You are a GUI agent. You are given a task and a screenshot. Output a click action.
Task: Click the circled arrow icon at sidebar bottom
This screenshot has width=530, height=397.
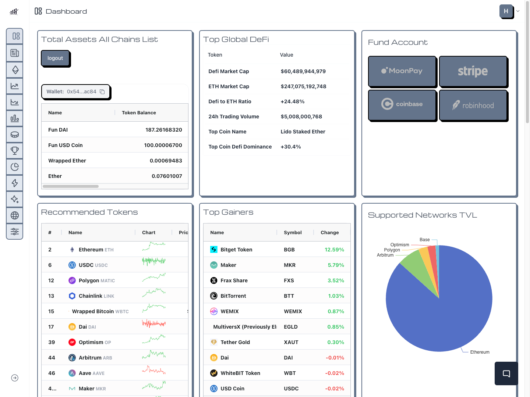(15, 378)
